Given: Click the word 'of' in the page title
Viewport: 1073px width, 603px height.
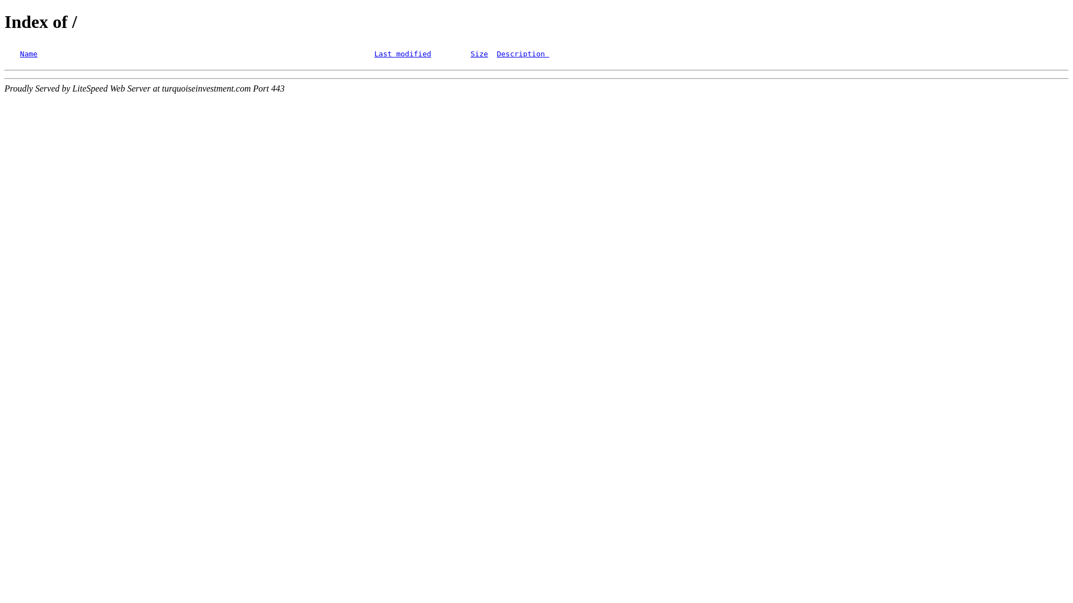Looking at the screenshot, I should click(x=60, y=22).
